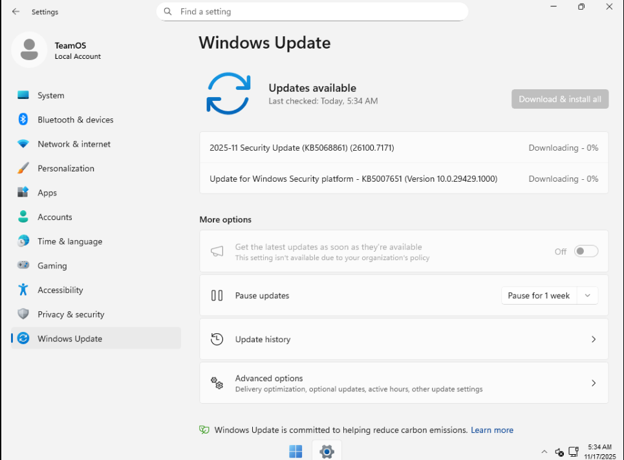624x460 pixels.
Task: Click the Settings gear taskbar icon
Action: click(x=327, y=452)
